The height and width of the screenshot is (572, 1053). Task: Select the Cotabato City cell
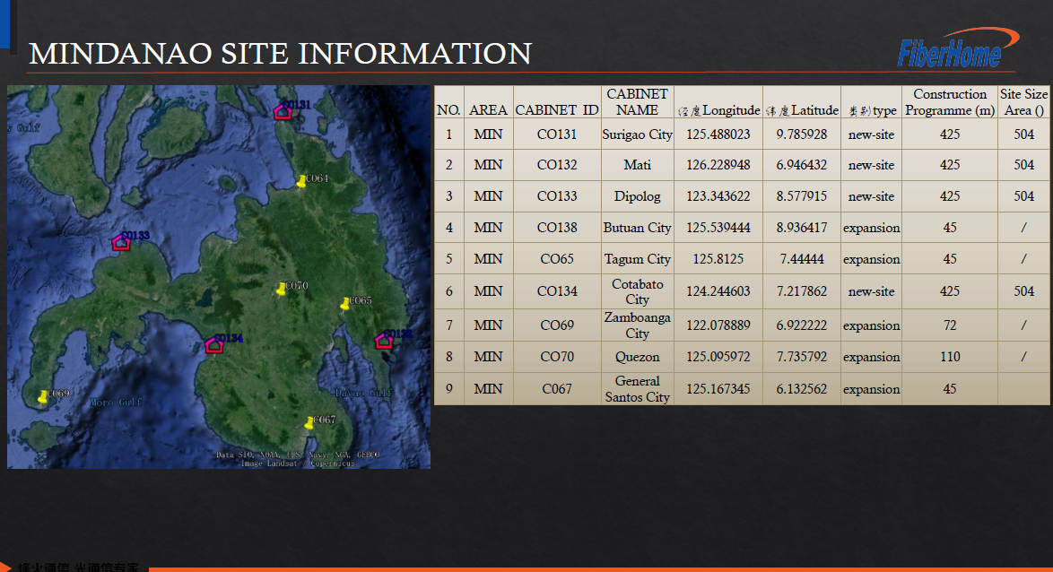(638, 291)
